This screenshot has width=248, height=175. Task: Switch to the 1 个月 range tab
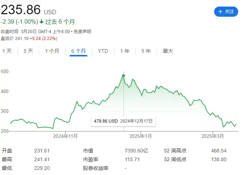[52, 51]
